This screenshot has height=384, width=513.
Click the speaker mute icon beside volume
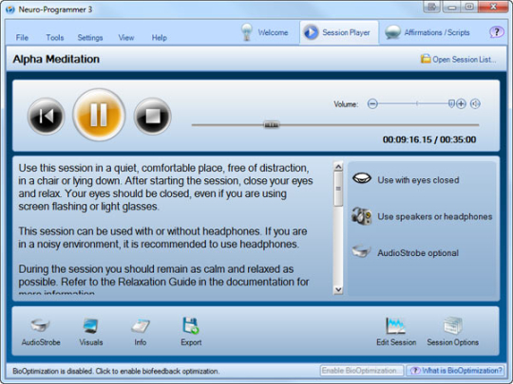pyautogui.click(x=475, y=104)
